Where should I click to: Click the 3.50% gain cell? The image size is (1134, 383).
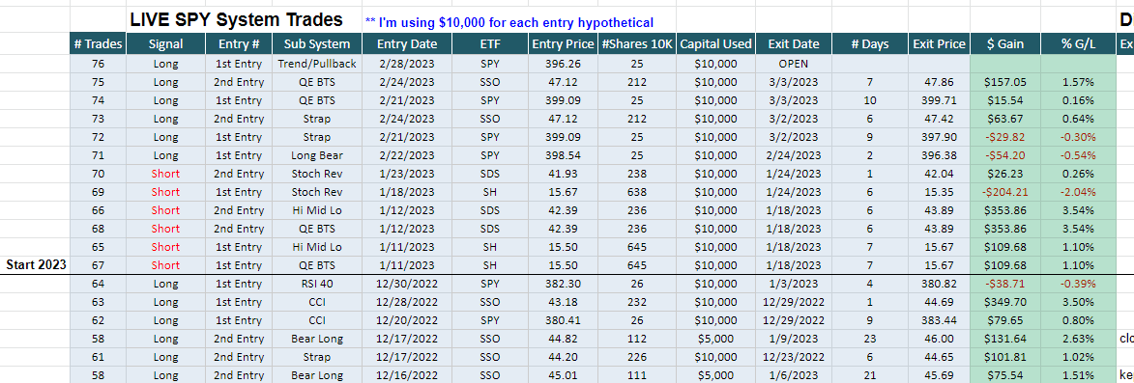click(x=1078, y=302)
